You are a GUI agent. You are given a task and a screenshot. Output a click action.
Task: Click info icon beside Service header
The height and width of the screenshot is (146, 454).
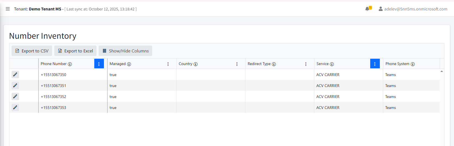coord(332,64)
